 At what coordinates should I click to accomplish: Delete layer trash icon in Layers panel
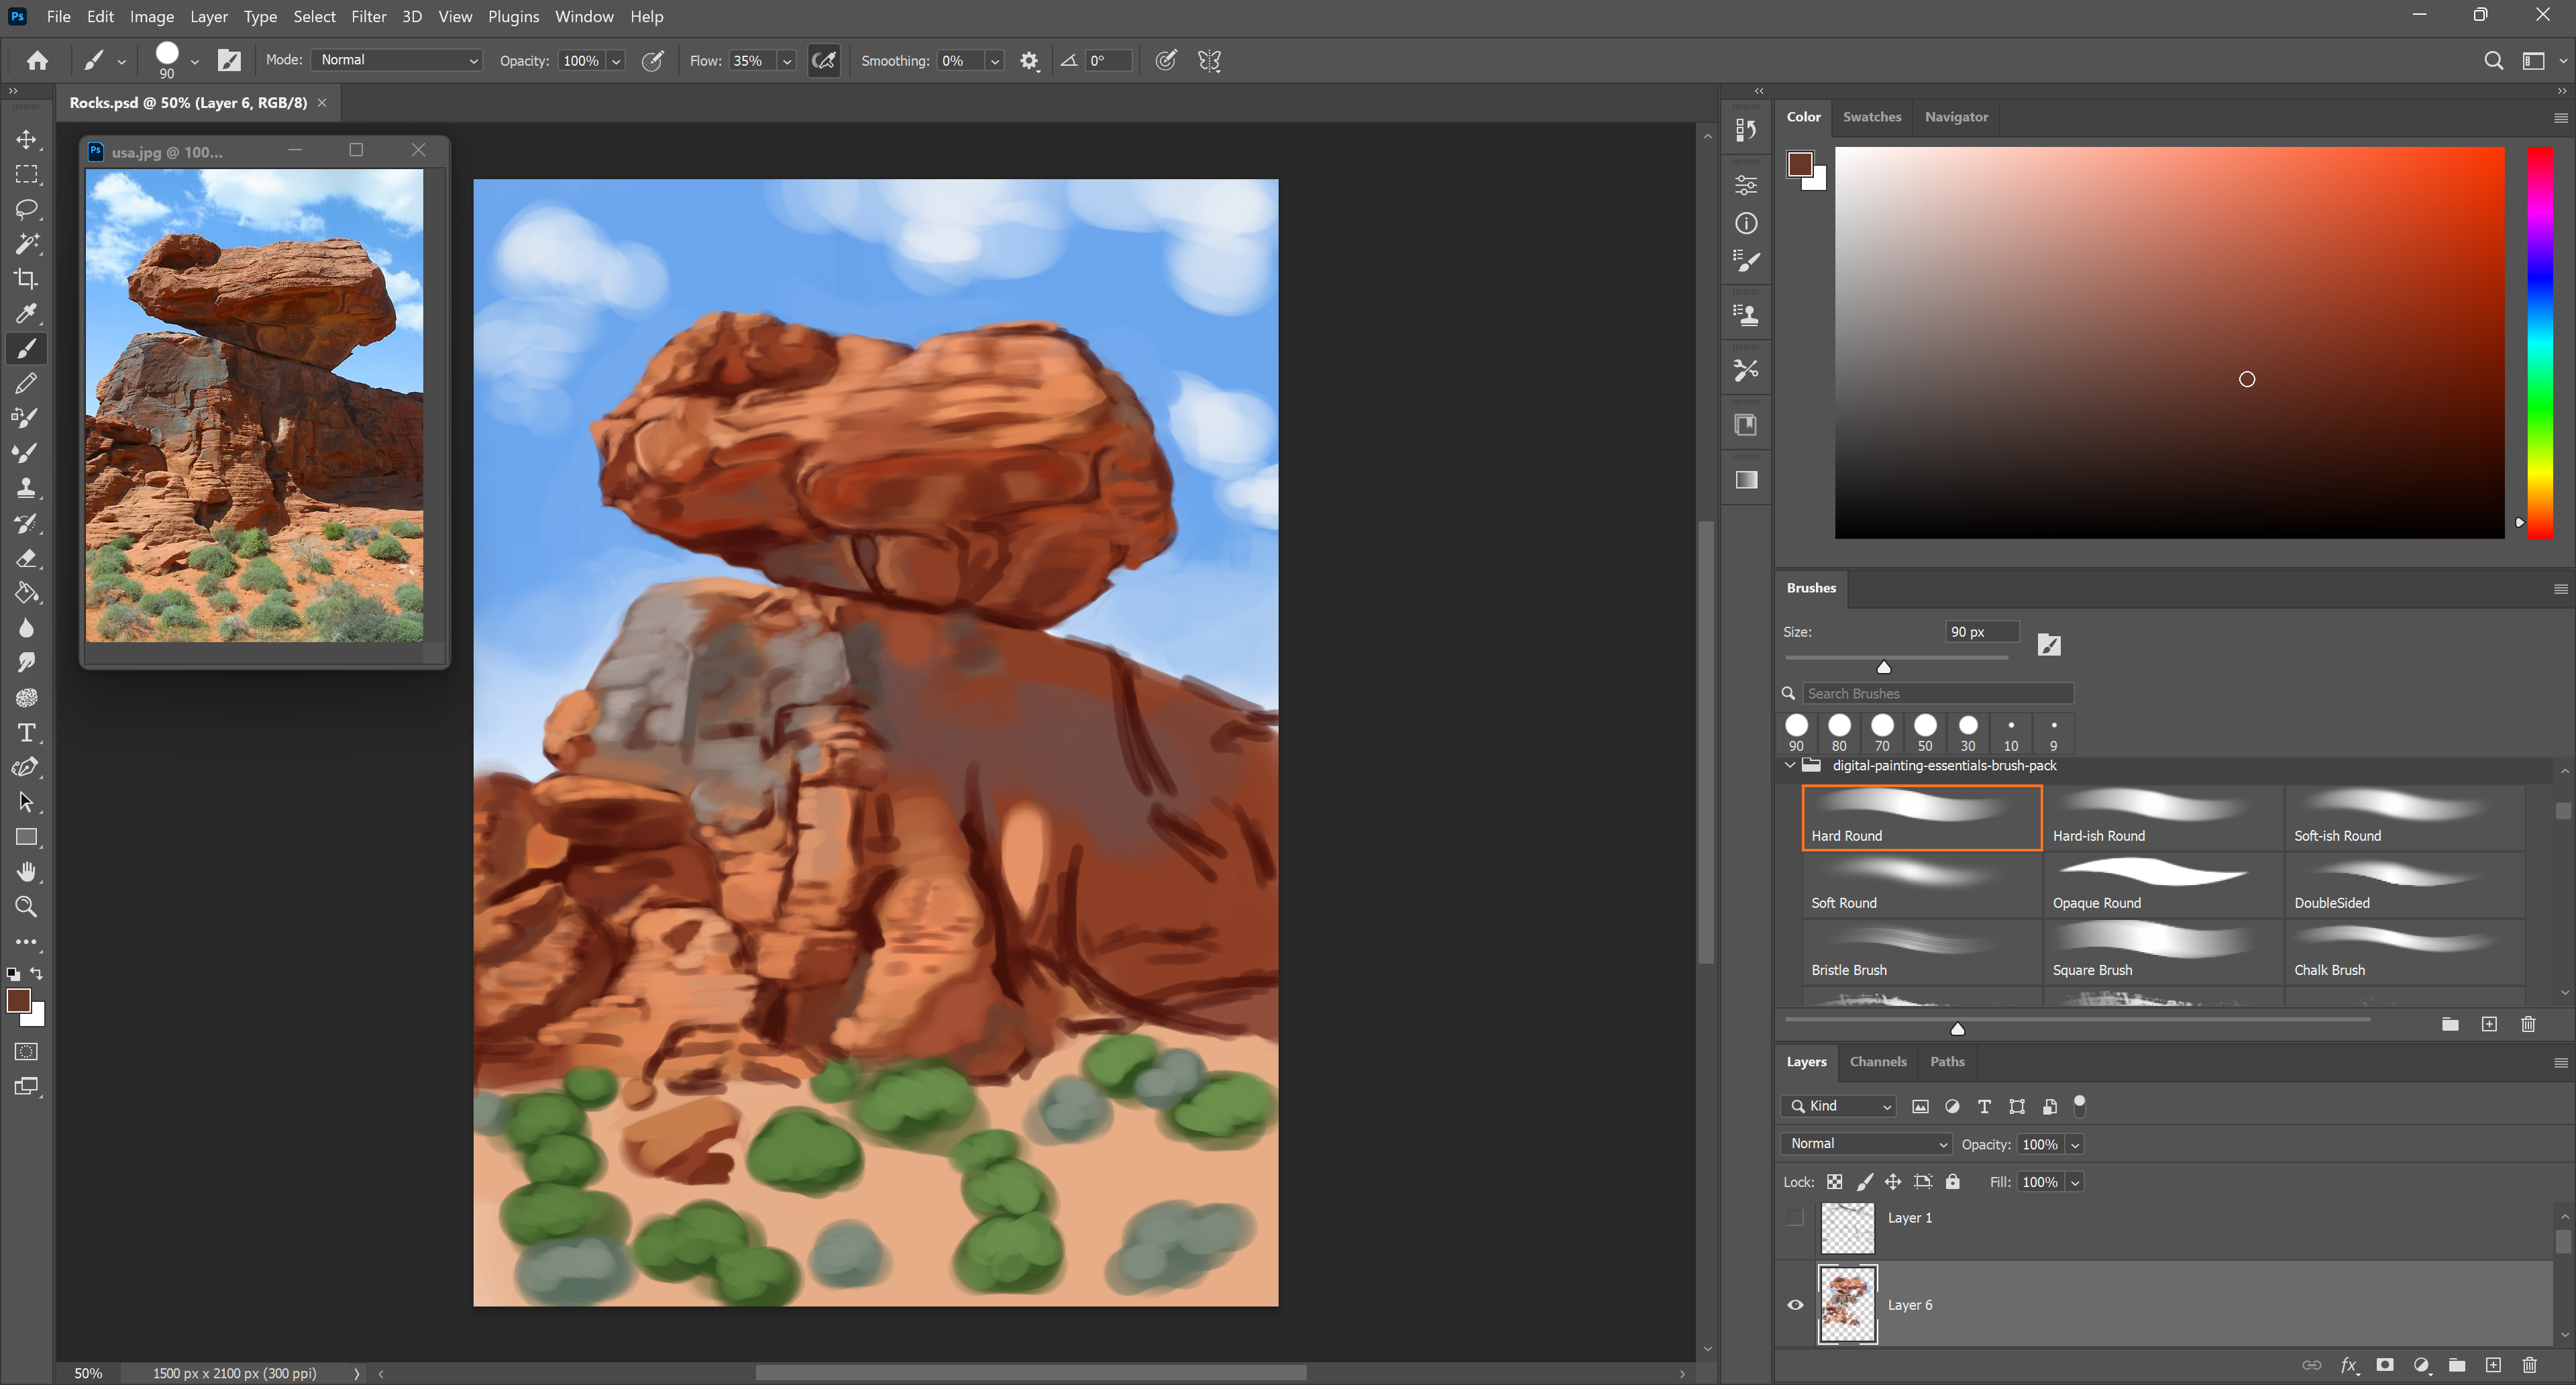2529,1365
